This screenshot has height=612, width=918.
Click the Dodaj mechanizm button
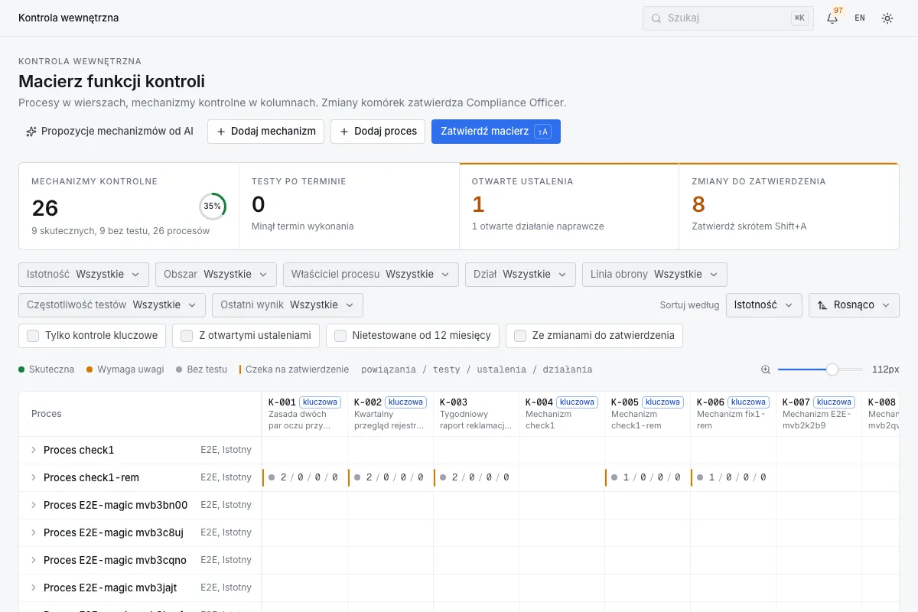265,132
